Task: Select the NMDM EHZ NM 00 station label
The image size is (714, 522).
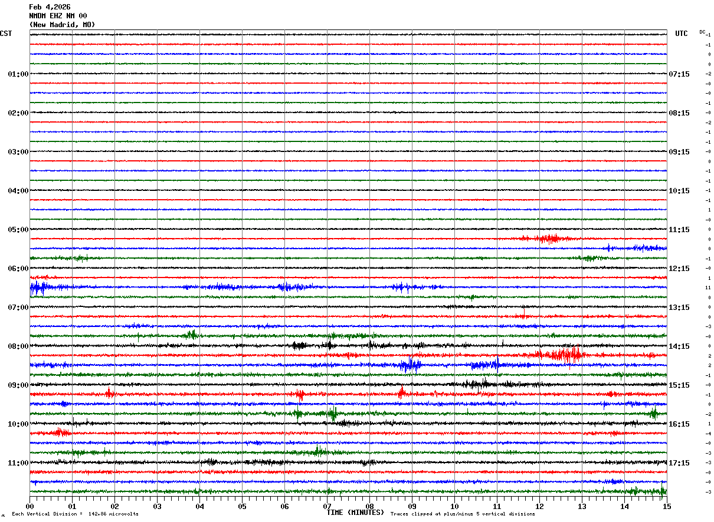Action: click(x=58, y=16)
